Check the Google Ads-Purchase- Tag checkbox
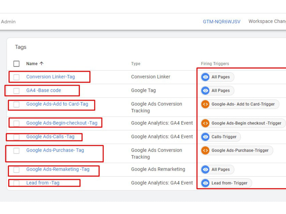This screenshot has width=286, height=214. pyautogui.click(x=16, y=150)
